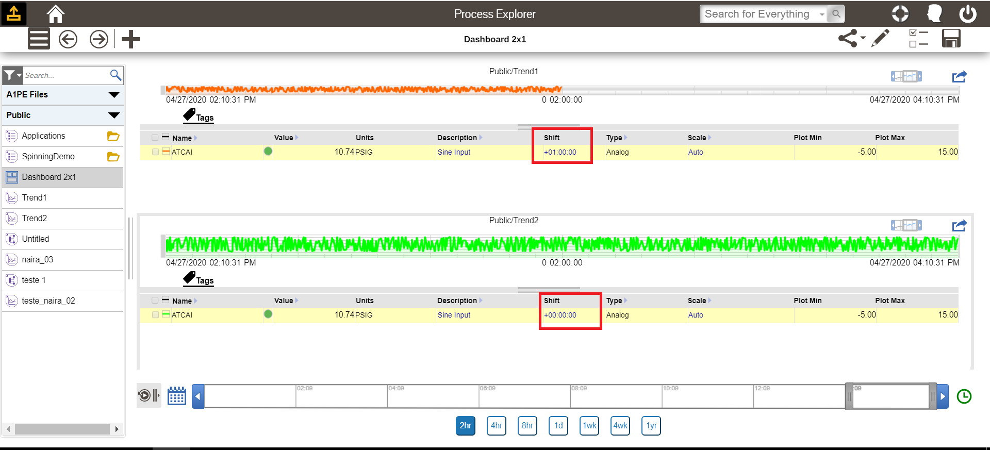Collapse the Public section

(113, 115)
